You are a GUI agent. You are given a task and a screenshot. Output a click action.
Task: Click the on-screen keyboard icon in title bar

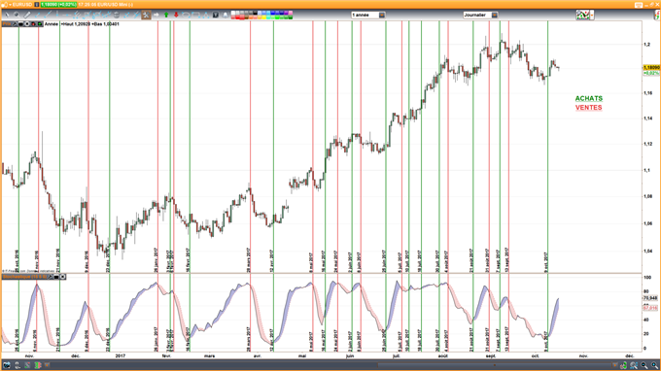639,5
